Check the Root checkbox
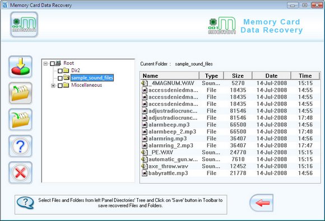Viewport: 325px width, 221px height. pos(53,64)
